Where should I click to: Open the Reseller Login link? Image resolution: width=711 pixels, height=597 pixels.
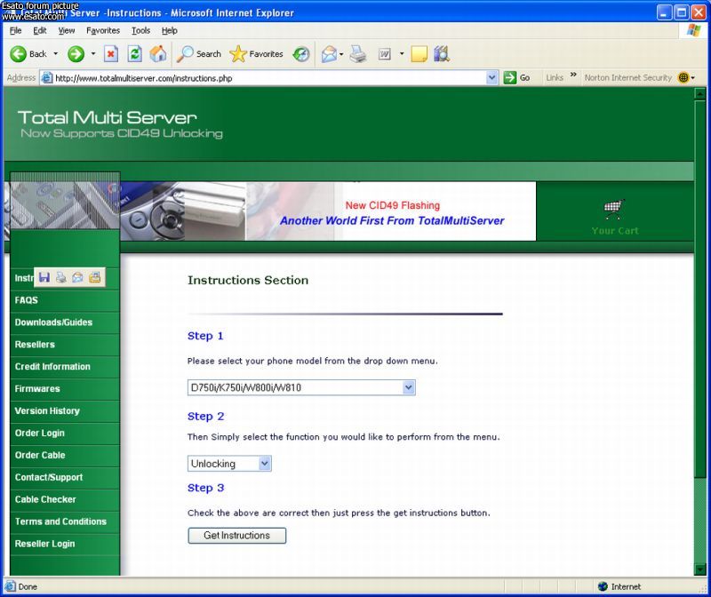44,544
